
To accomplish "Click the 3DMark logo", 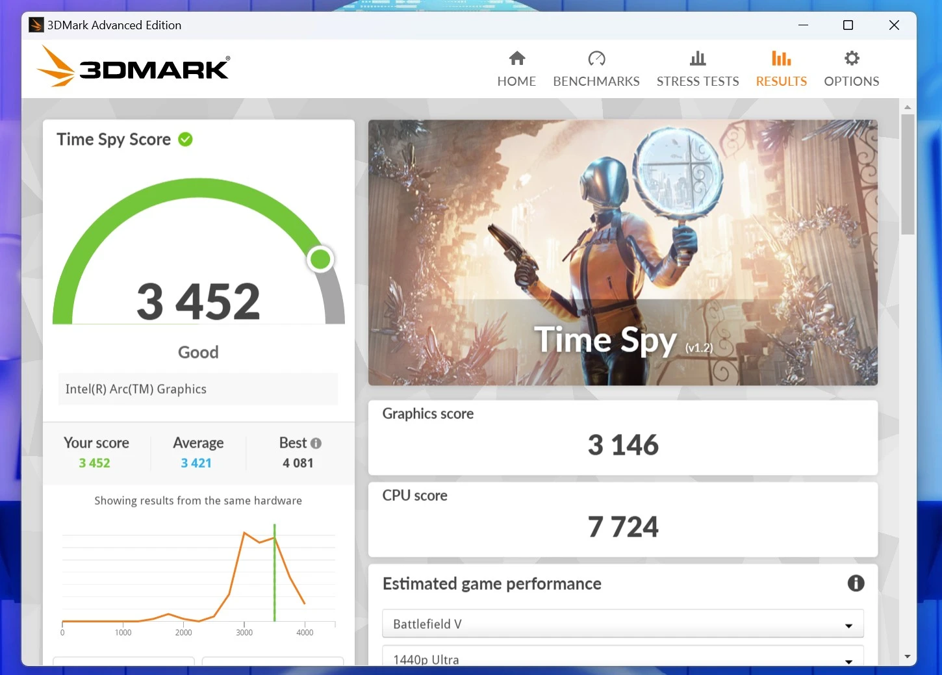I will (x=133, y=67).
